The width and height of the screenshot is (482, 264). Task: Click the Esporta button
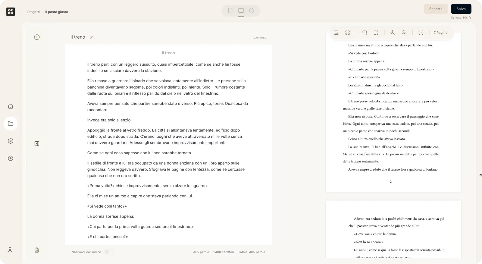436,9
